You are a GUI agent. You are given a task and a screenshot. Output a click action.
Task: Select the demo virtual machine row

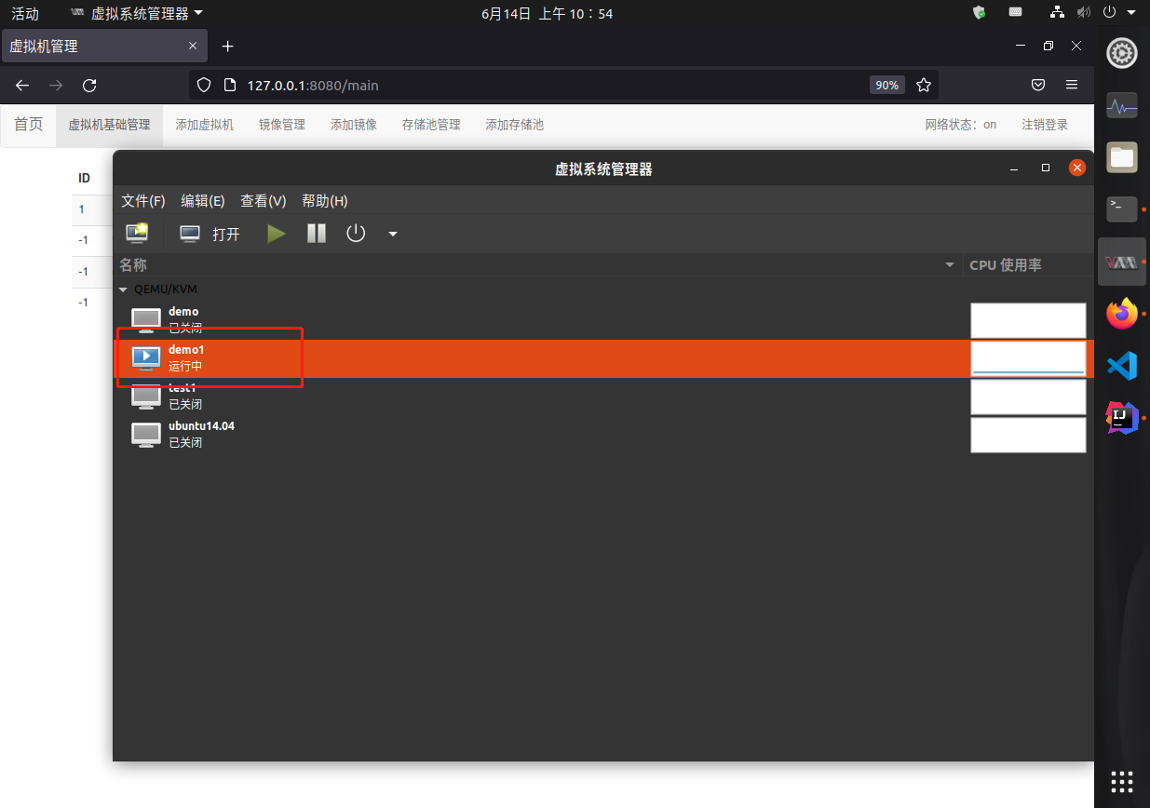(603, 320)
